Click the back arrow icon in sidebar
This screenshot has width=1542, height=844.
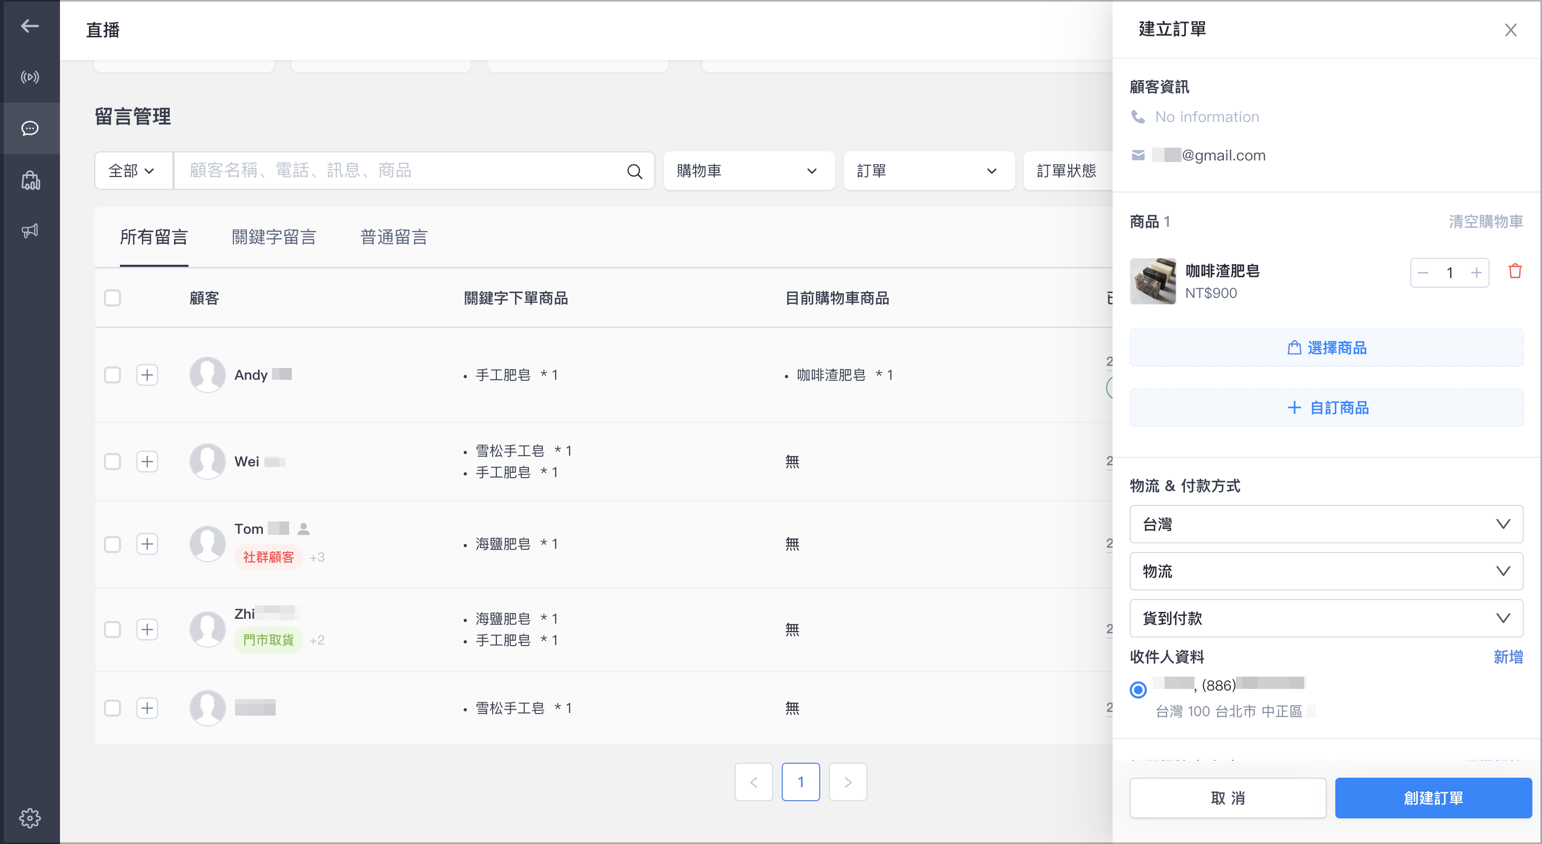30,26
